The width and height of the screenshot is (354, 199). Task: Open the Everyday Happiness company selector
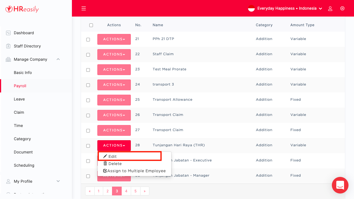[x=285, y=9]
